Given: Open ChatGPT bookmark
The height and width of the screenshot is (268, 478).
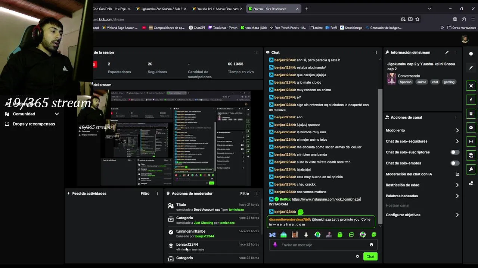Looking at the screenshot, I should 197,28.
